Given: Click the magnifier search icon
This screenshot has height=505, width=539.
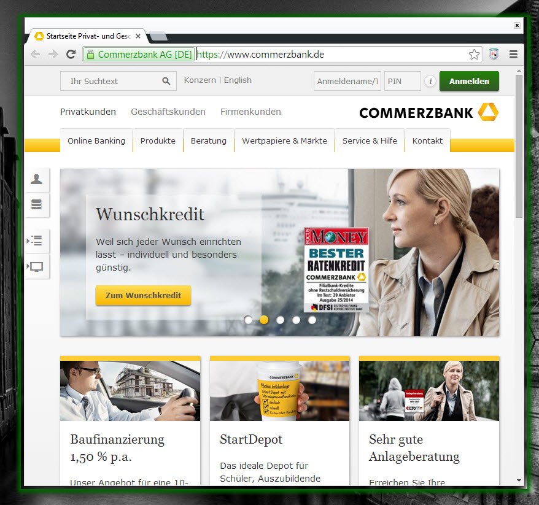Looking at the screenshot, I should pos(166,81).
